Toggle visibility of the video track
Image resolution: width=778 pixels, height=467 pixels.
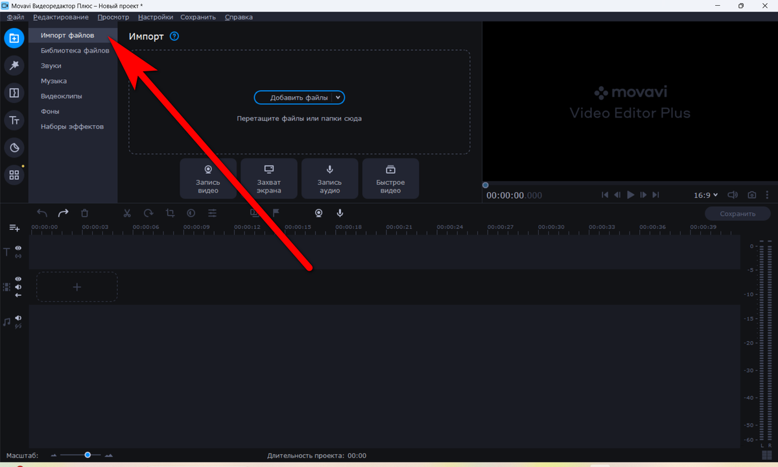pyautogui.click(x=18, y=278)
